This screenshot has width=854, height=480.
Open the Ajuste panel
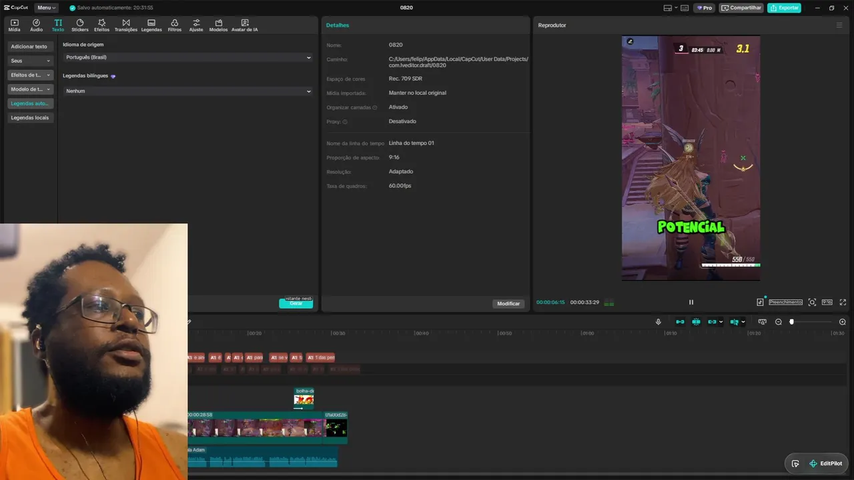click(196, 25)
